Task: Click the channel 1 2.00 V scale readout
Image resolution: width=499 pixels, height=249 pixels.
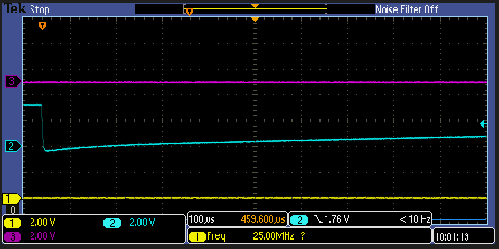Action: [x=43, y=223]
